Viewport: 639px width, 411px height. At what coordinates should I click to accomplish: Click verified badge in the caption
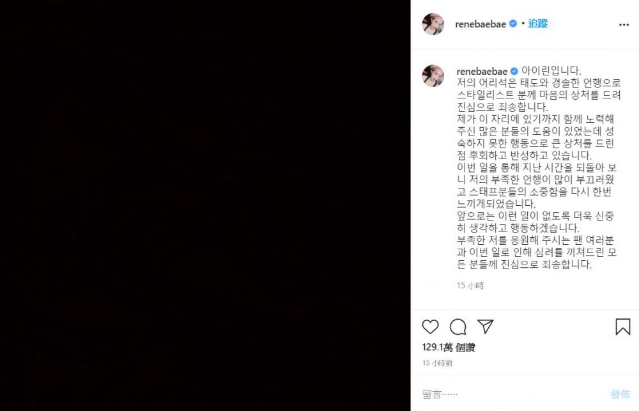tap(514, 72)
